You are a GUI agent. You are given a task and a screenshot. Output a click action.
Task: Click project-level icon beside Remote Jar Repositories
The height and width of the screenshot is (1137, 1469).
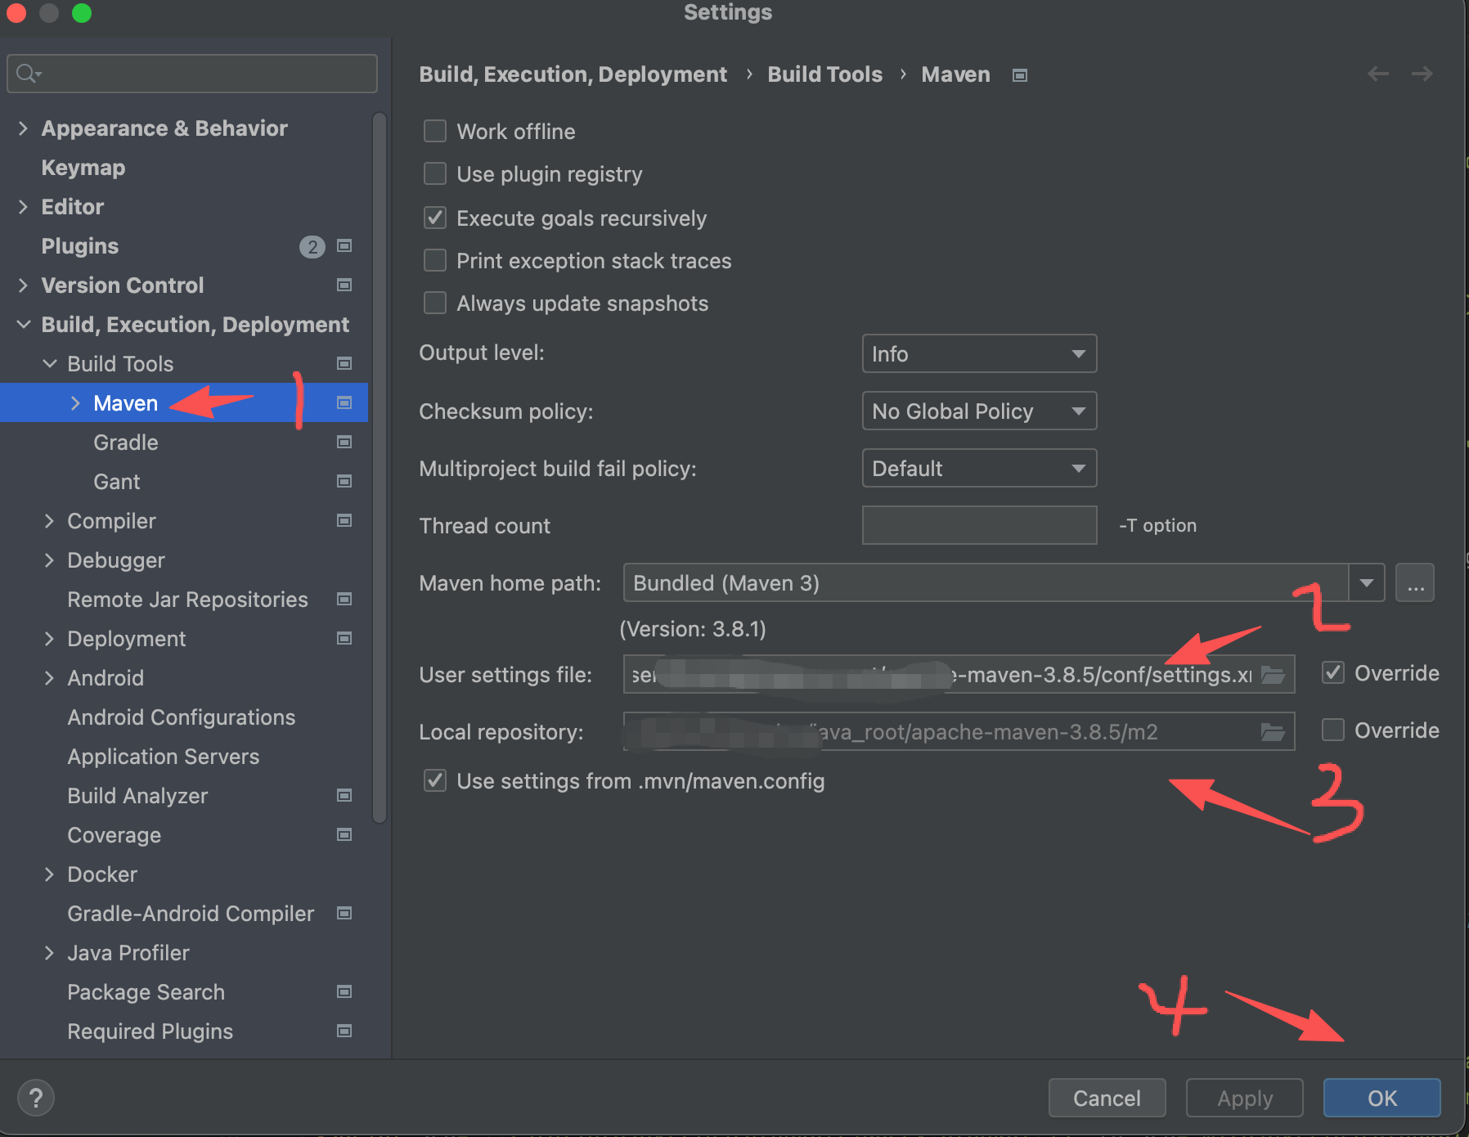point(344,599)
